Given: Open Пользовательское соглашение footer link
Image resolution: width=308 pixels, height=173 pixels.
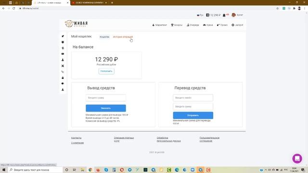Looking at the screenshot, I should tap(209, 139).
